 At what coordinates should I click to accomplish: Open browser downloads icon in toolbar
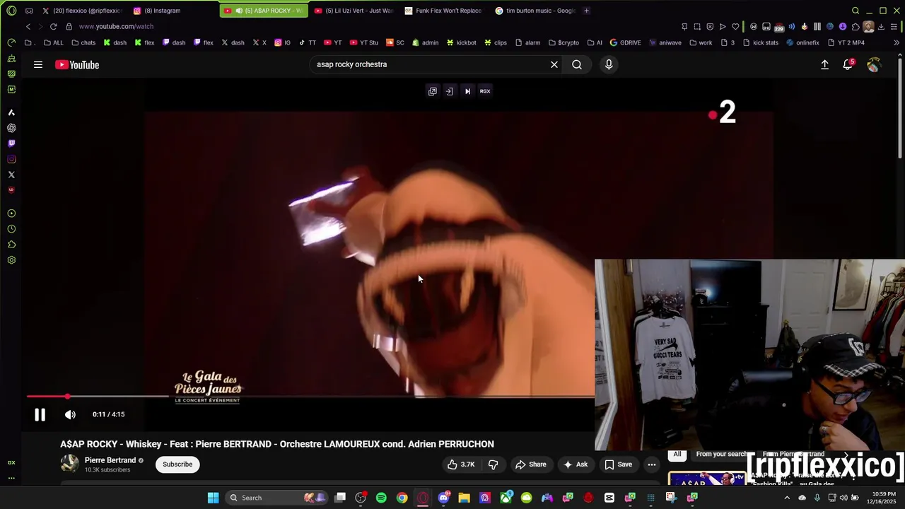(881, 27)
